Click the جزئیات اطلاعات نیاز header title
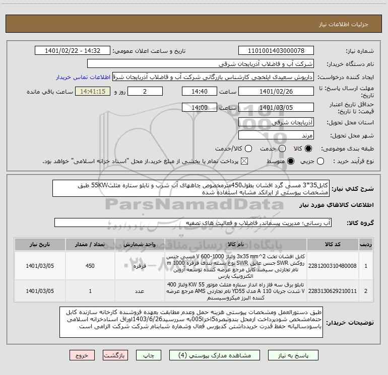The width and height of the screenshot is (388, 375). coord(343,24)
